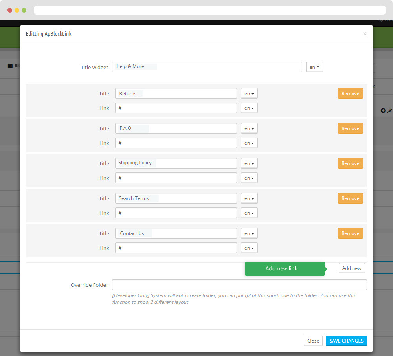Screen dimensions: 393x356
Task: Click the minus collapse icon at left
Action: 10,66
